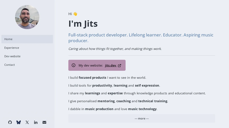Open the GitHub profile icon

tap(10, 122)
